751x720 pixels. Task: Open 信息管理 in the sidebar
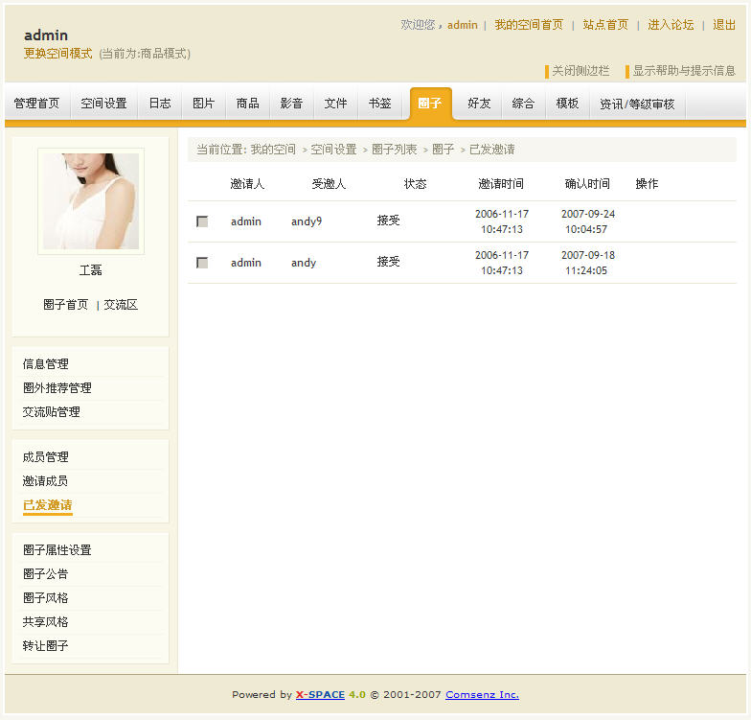(x=46, y=364)
